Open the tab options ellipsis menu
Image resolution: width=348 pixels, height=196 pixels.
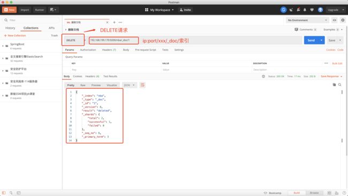pyautogui.click(x=120, y=22)
